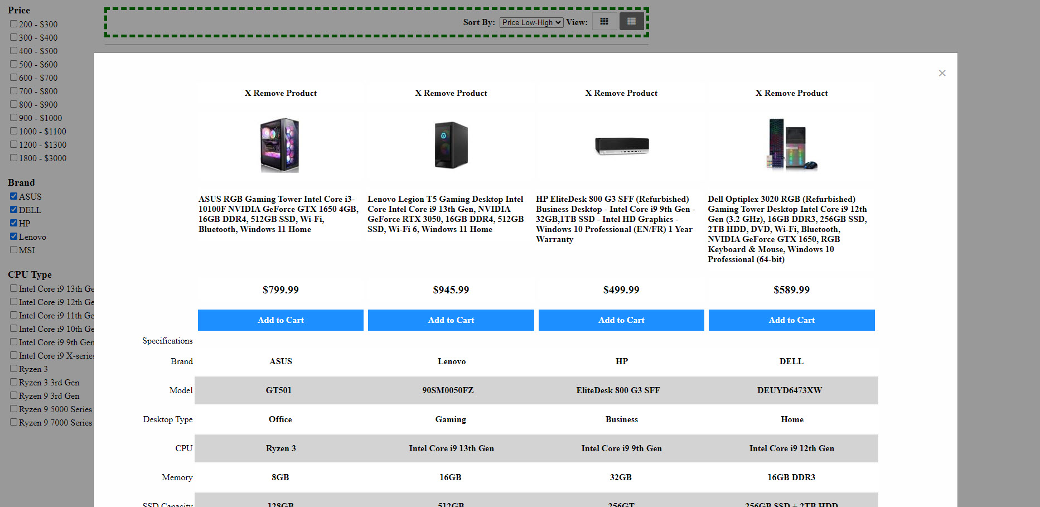
Task: Add the $799.99 ASUS tower to cart
Action: (280, 320)
